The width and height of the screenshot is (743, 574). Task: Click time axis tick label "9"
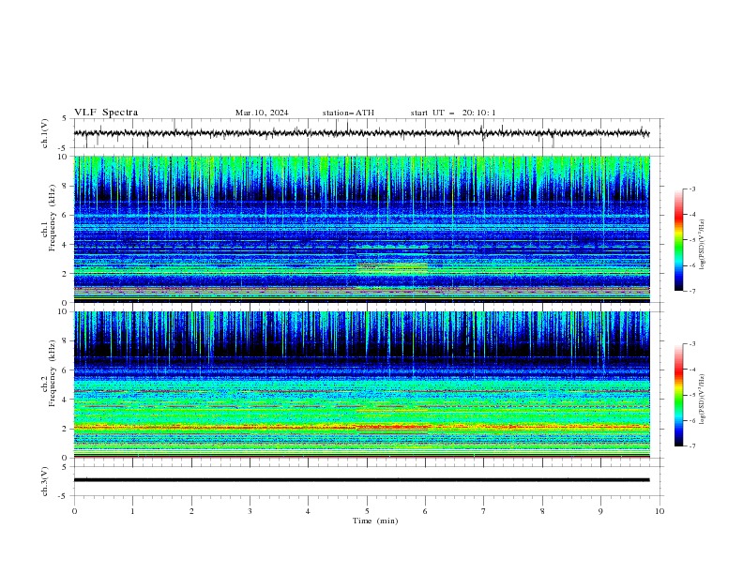[x=600, y=511]
